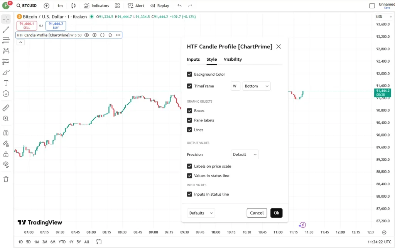Open indicator source code braces icon

[102, 35]
